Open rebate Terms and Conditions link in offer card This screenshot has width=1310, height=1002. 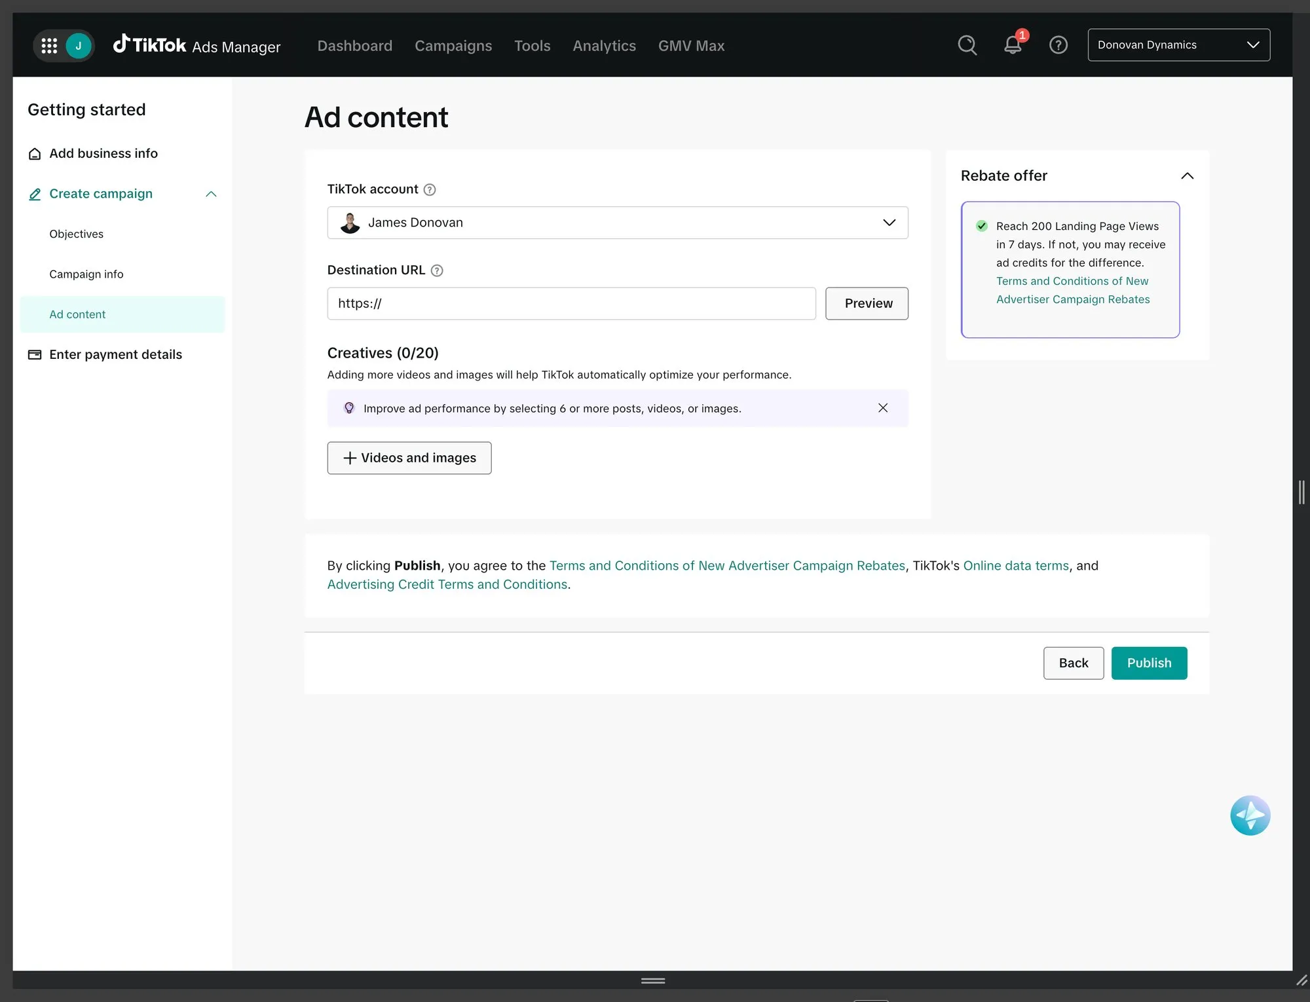pos(1073,290)
